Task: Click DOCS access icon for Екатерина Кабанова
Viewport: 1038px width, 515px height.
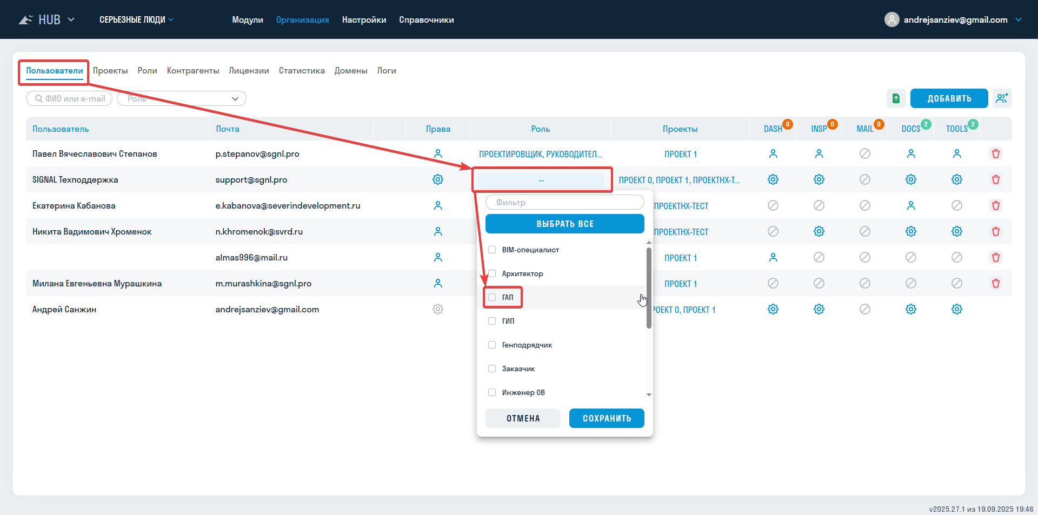Action: click(x=910, y=205)
